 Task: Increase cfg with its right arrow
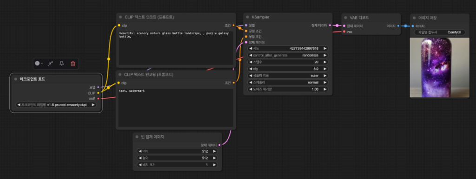(x=325, y=69)
